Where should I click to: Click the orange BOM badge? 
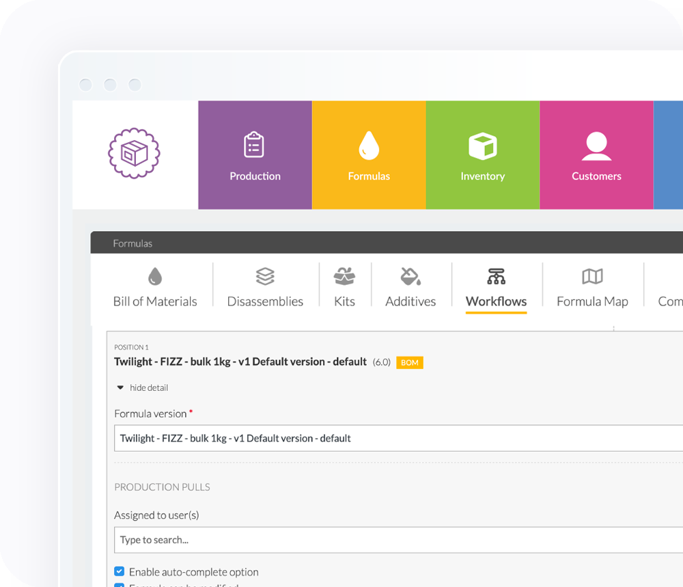click(409, 363)
